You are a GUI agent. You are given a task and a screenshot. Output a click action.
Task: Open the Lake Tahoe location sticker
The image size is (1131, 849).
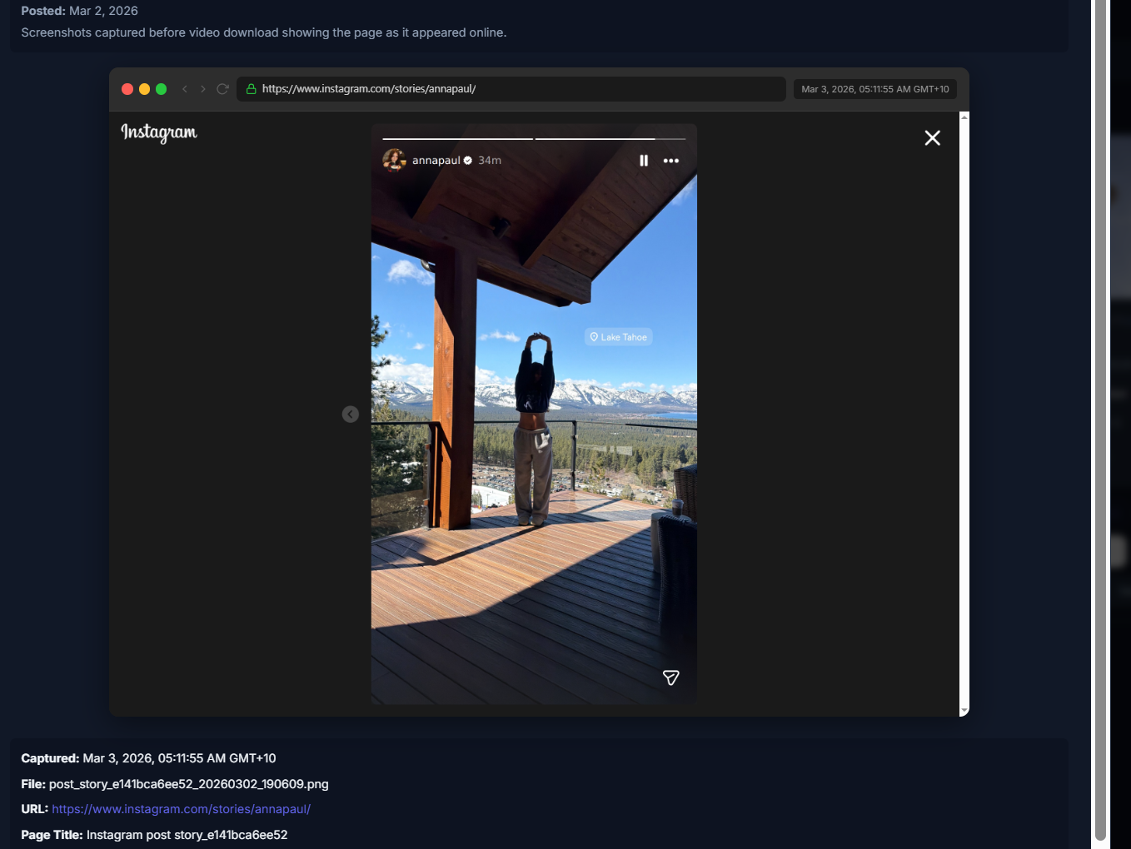[617, 336]
